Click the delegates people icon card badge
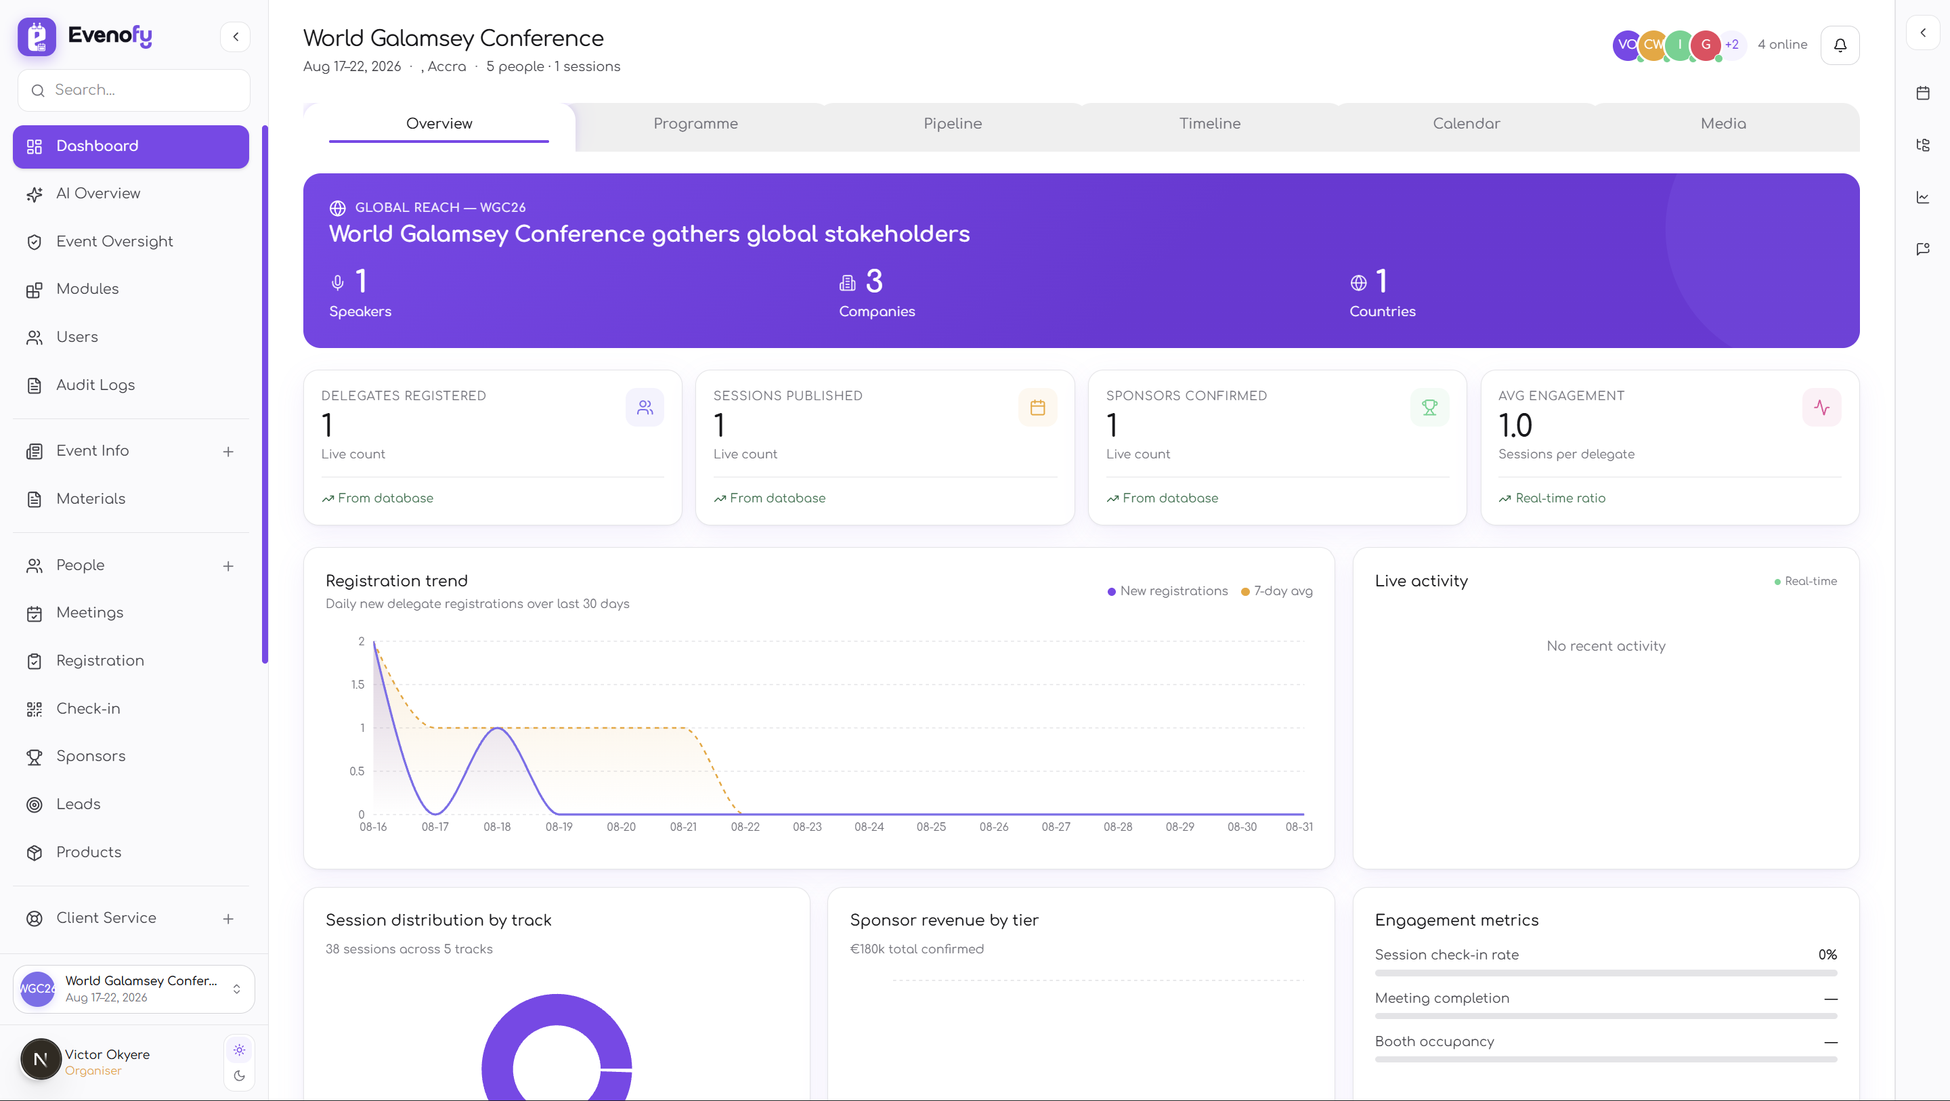Viewport: 1950px width, 1101px height. tap(645, 408)
